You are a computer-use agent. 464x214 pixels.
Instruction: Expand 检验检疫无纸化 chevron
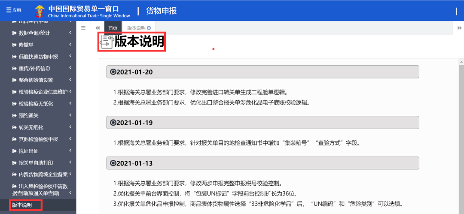click(x=70, y=103)
